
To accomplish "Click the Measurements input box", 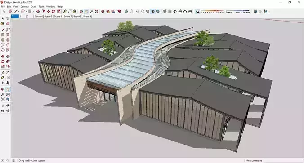I will click(x=283, y=160).
